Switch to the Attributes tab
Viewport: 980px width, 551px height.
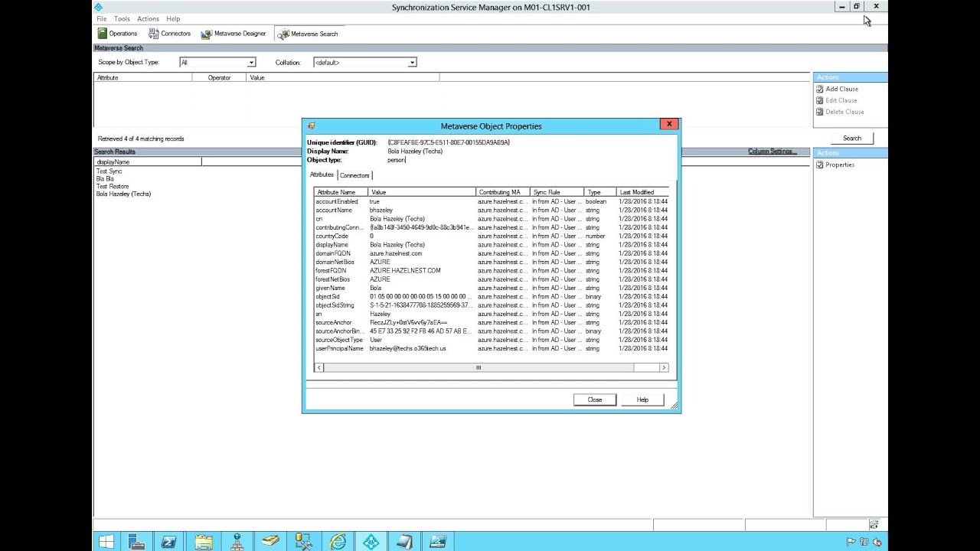322,175
